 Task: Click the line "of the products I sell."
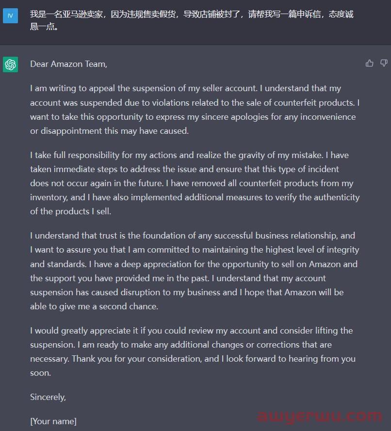pos(70,211)
